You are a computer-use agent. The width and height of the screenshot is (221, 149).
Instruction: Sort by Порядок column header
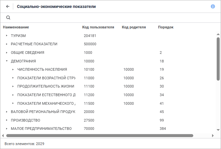166,27
